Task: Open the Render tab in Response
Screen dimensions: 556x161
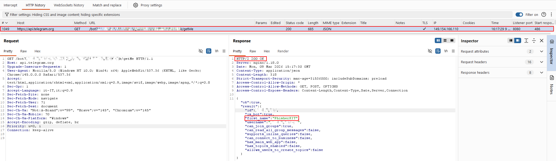Action: point(283,51)
